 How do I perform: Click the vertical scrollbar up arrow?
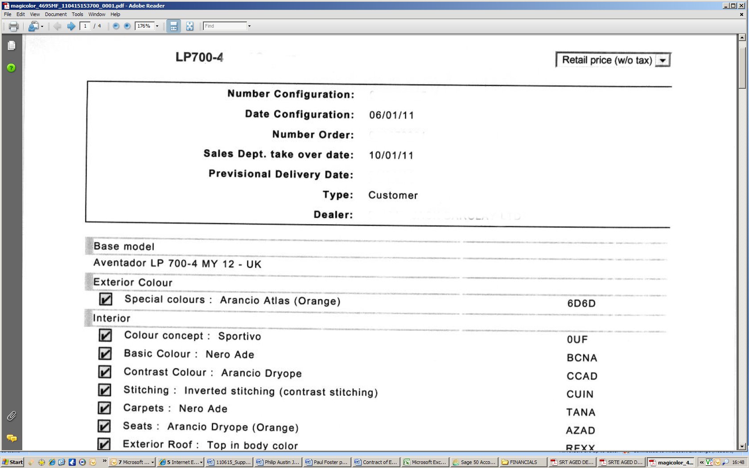[x=742, y=38]
